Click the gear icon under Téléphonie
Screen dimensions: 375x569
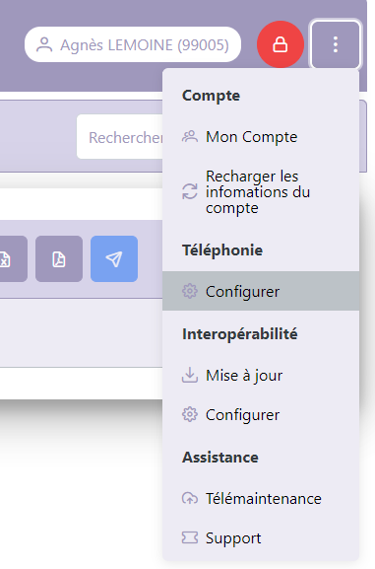coord(190,291)
